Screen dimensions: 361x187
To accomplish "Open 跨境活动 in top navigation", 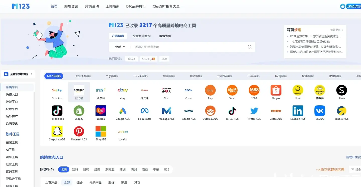I will [92, 6].
